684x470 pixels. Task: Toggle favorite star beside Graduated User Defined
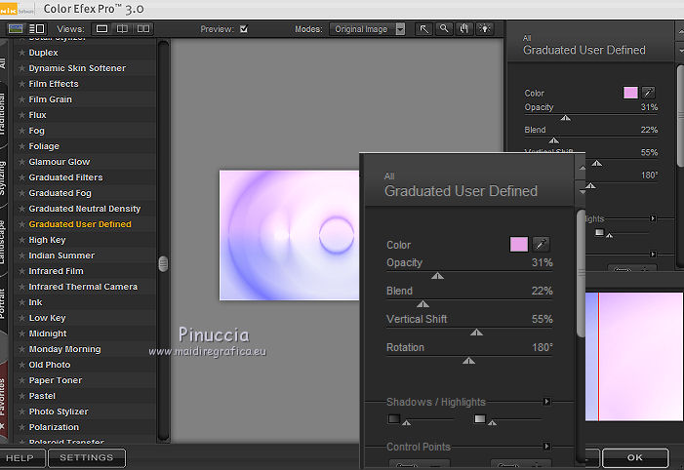(21, 224)
